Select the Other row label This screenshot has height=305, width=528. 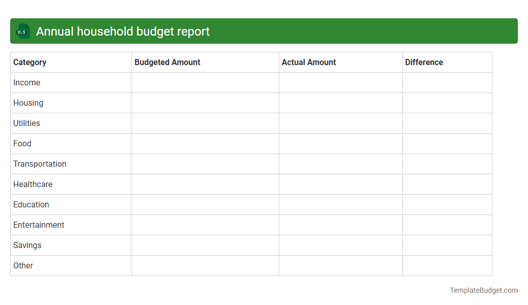[23, 265]
